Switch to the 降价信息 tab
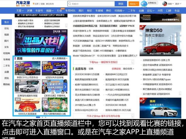This screenshot has height=139, width=186. 128,69
